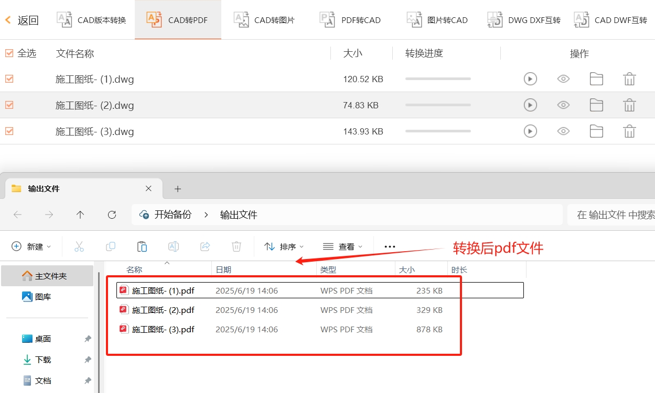The height and width of the screenshot is (393, 655).
Task: Expand the 查看 view options dropdown
Action: pos(342,246)
